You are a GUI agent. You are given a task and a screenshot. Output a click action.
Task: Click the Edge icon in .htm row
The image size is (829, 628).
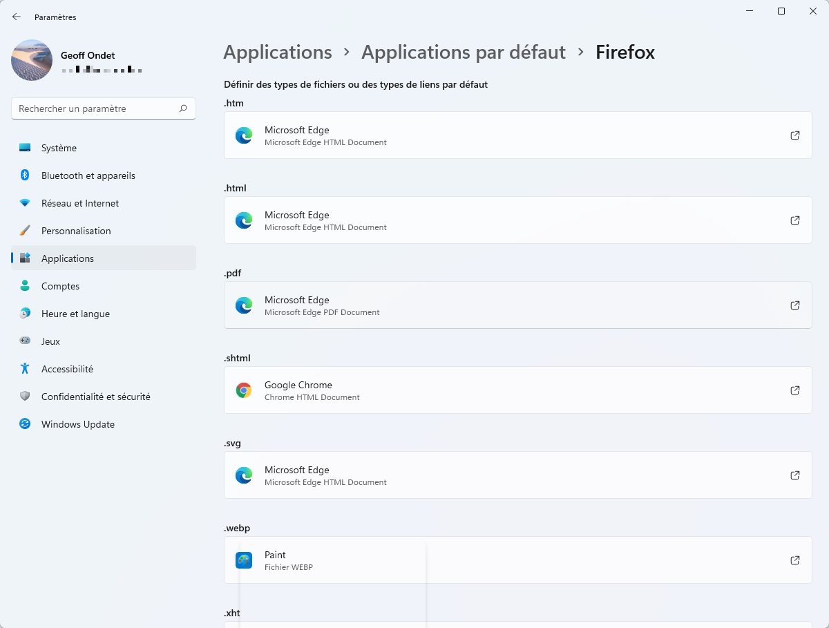(x=244, y=135)
